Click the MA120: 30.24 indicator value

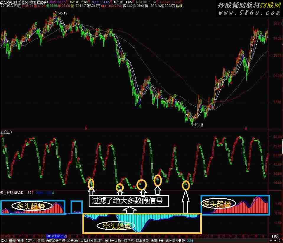pos(146,2)
